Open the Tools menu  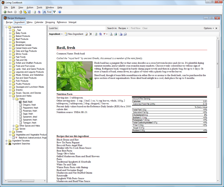point(39,7)
